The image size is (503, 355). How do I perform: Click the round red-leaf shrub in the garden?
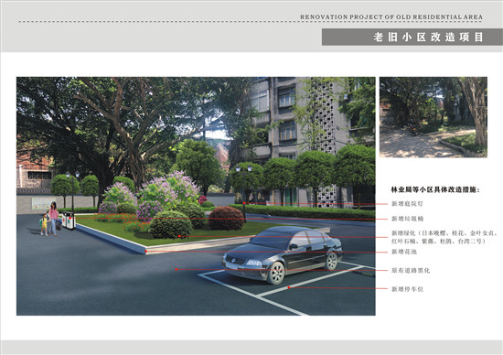(x=226, y=219)
